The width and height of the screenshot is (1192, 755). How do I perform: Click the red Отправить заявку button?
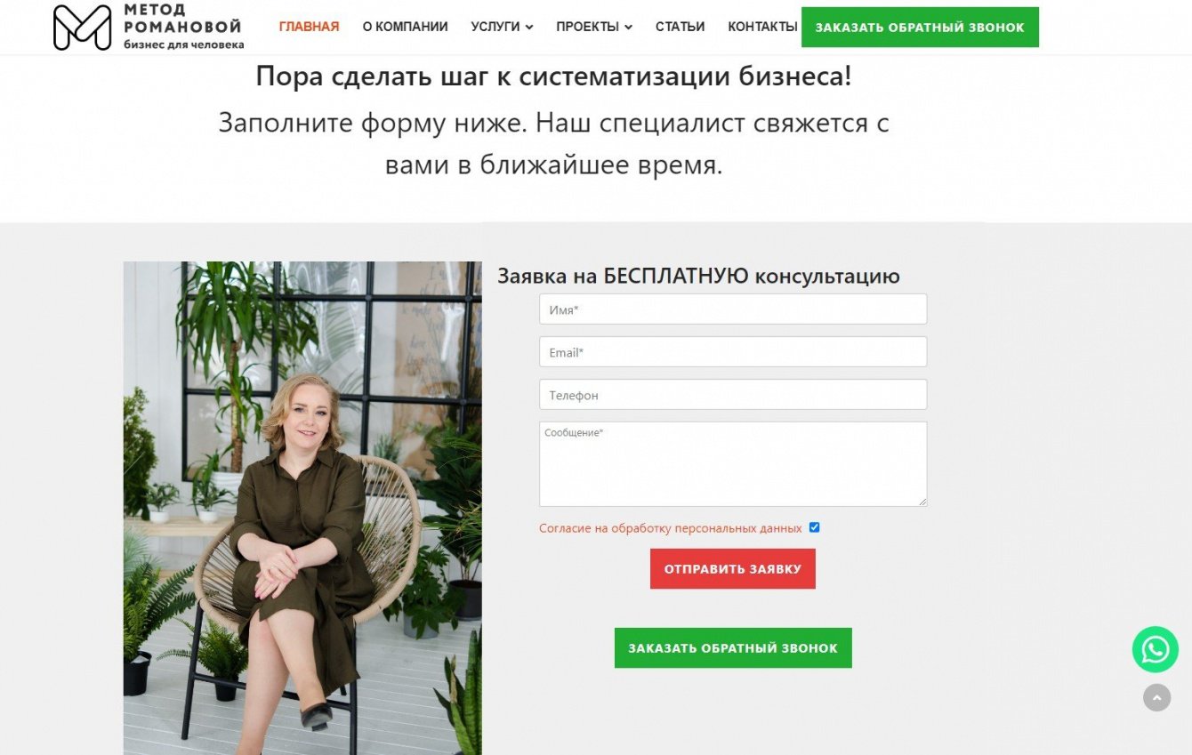coord(732,568)
